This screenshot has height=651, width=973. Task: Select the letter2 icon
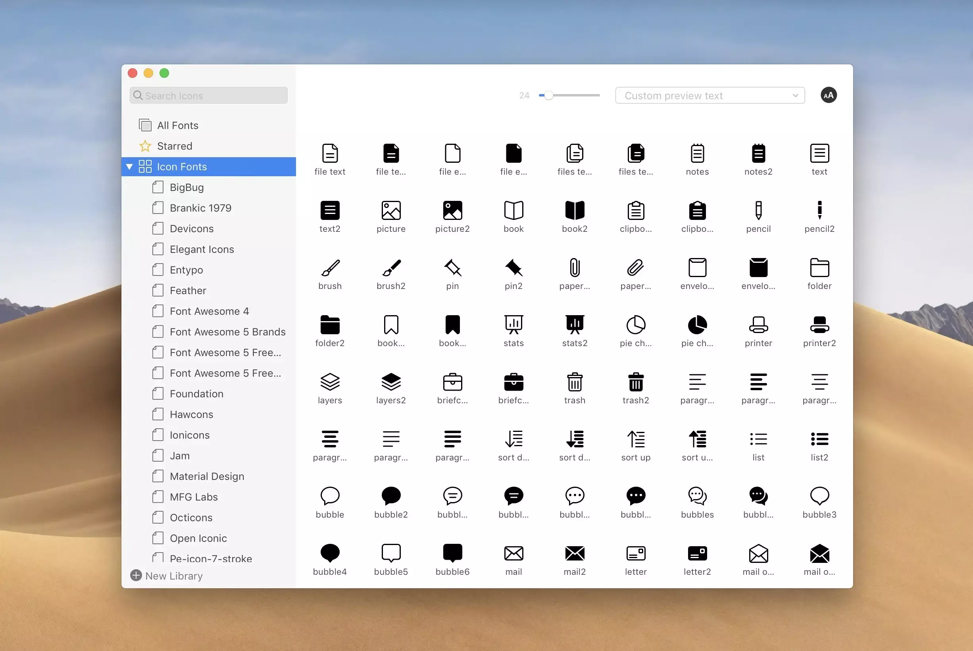[697, 553]
